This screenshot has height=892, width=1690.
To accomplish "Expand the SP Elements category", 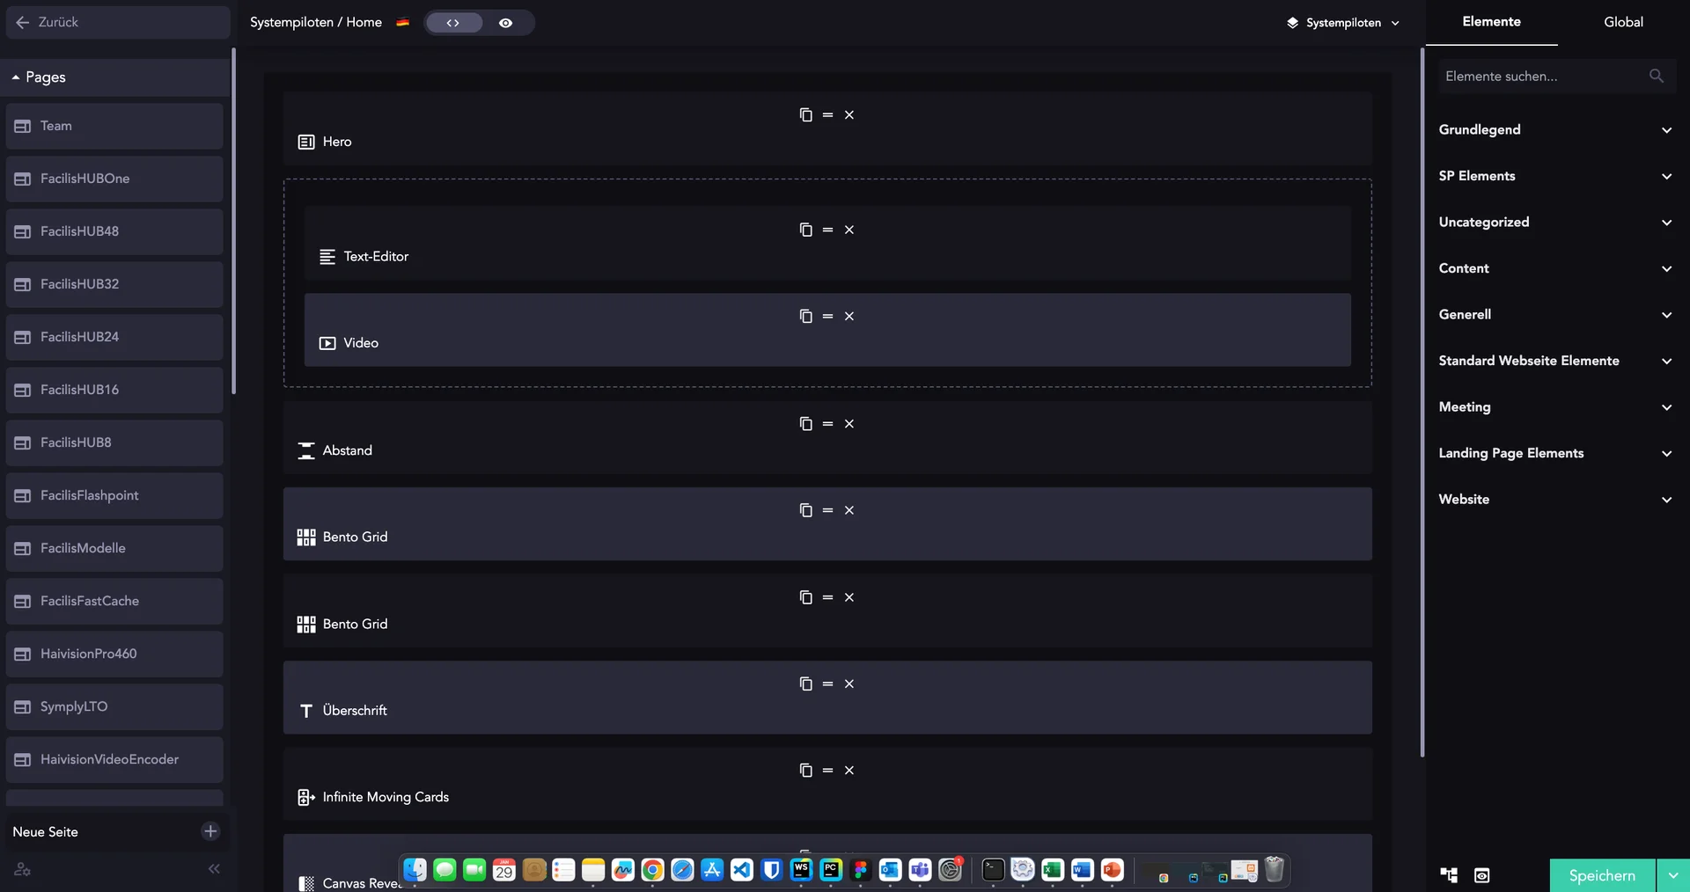I will 1555,176.
